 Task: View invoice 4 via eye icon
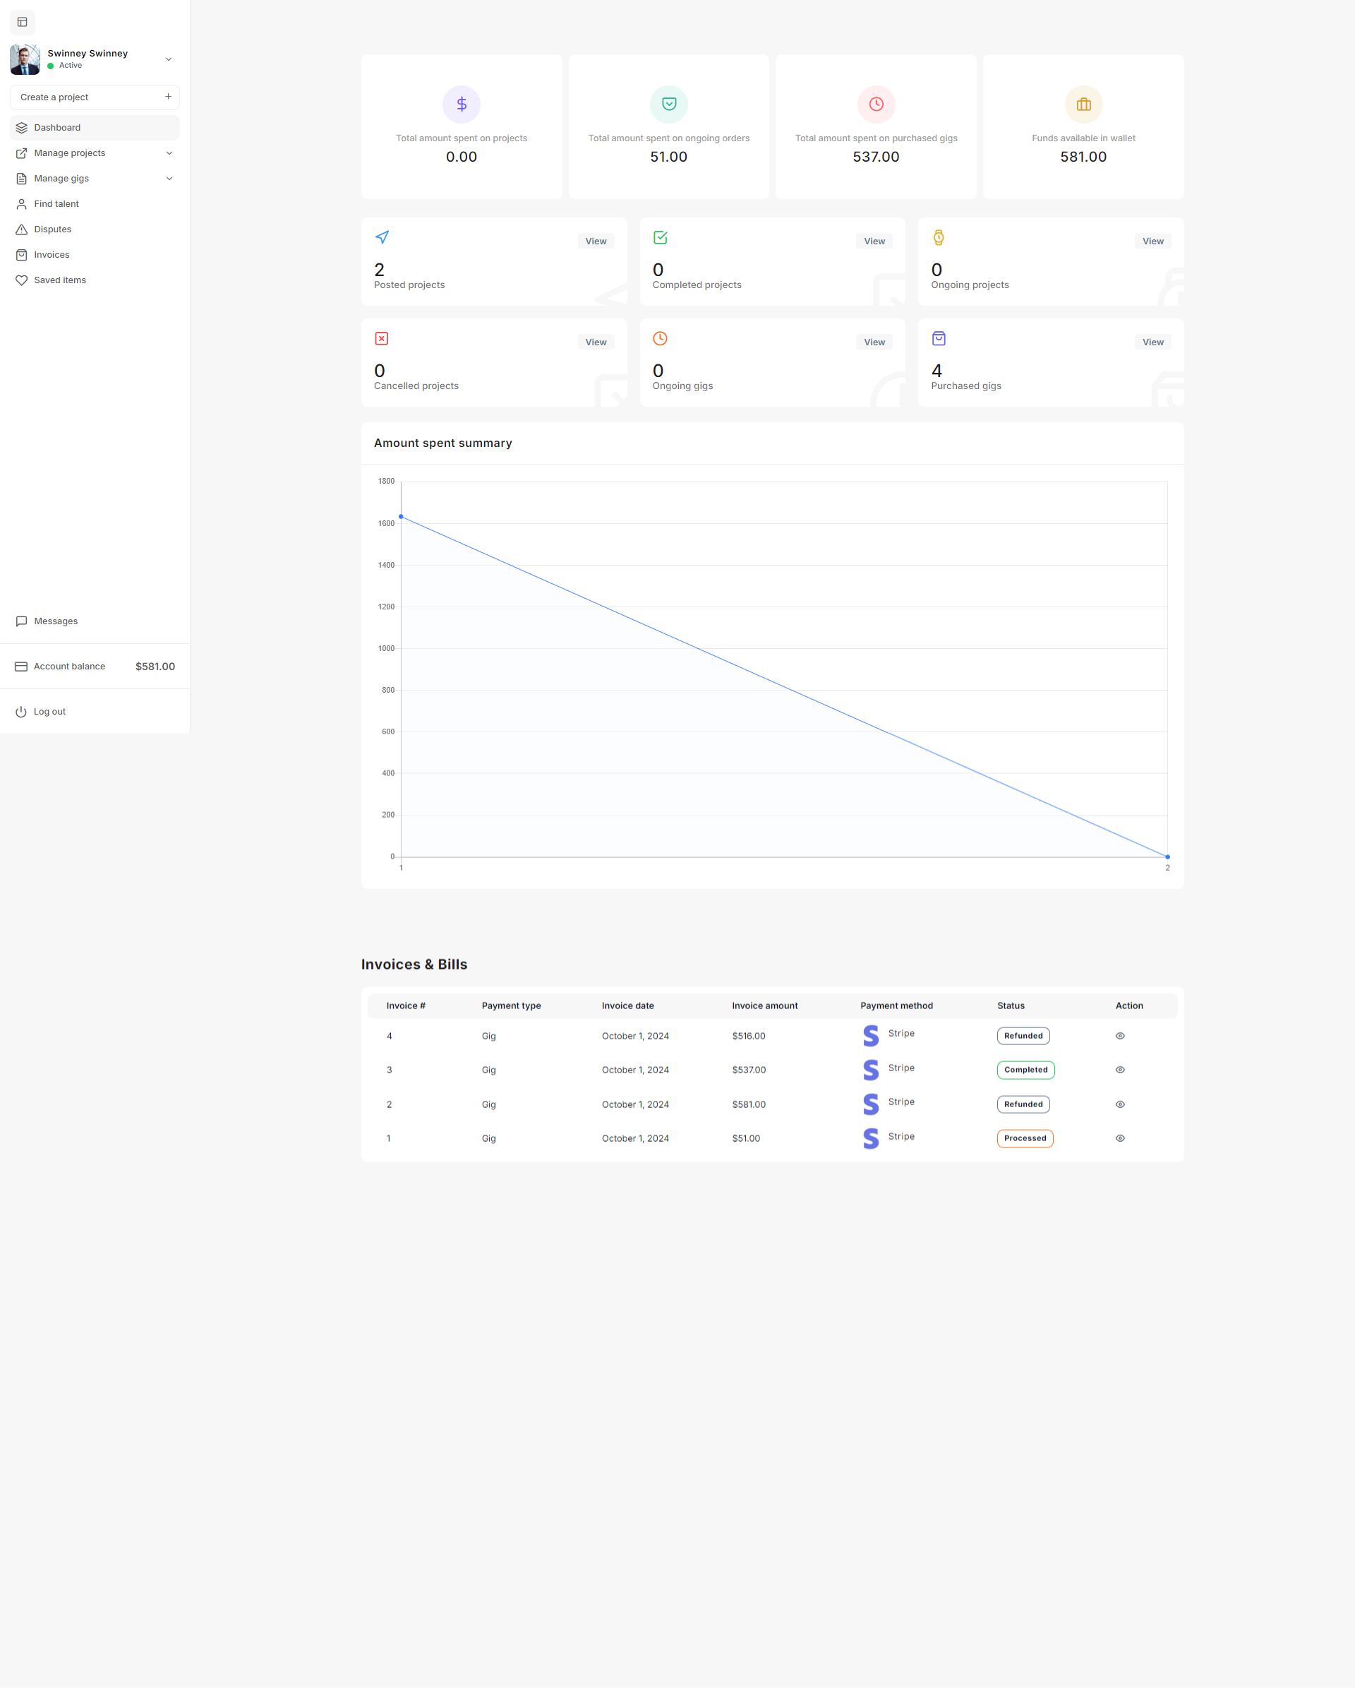[1119, 1036]
